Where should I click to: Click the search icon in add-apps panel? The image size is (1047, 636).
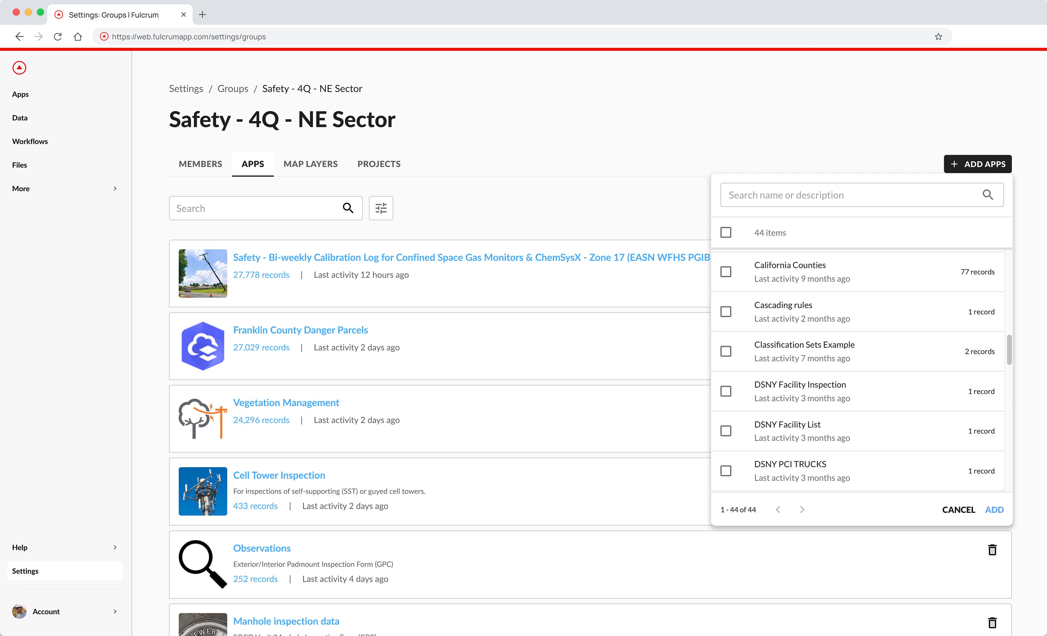click(x=988, y=195)
